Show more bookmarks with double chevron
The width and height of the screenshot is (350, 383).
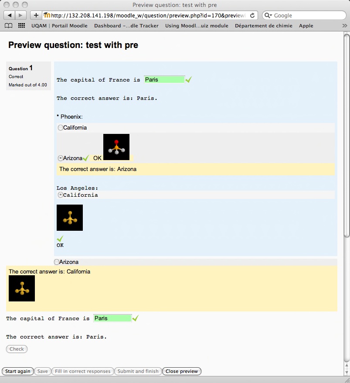coord(344,26)
